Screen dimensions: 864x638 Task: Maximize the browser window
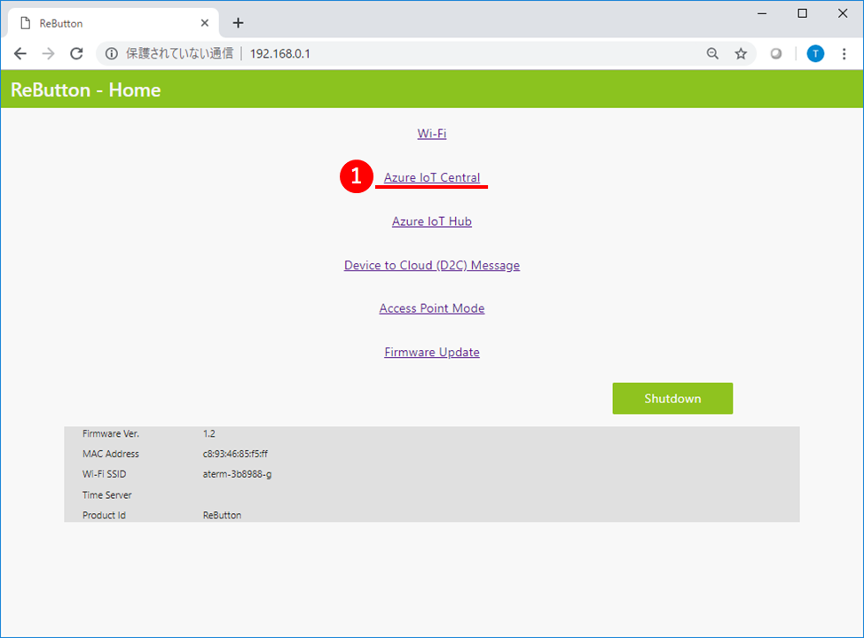(802, 13)
